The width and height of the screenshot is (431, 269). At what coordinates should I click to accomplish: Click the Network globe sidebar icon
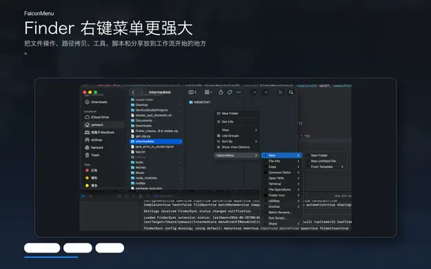87,147
